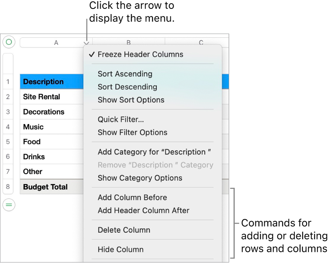Screen dimensions: 331x263
Task: Select the column B header reference tab
Action: [128, 42]
